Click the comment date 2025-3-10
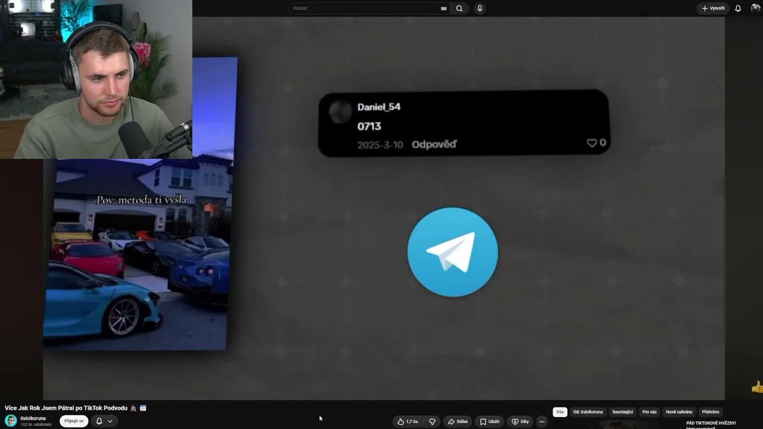 [380, 145]
